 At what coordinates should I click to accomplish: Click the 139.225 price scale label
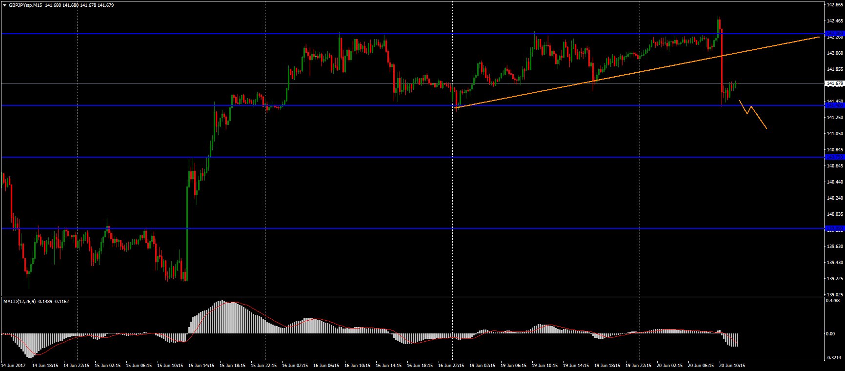[835, 279]
